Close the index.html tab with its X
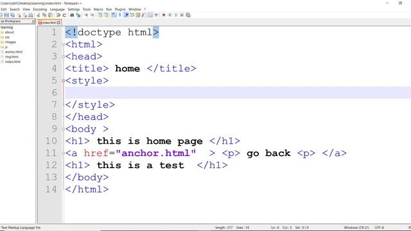411x231 pixels. tap(58, 23)
